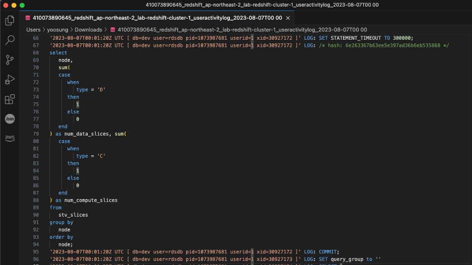472x265 pixels.
Task: Click 'case' keyword on line 71
Action: pos(64,75)
